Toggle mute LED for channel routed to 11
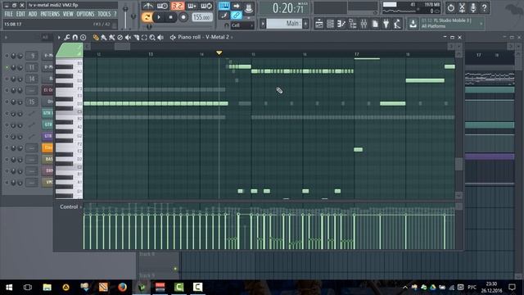 (x=7, y=67)
